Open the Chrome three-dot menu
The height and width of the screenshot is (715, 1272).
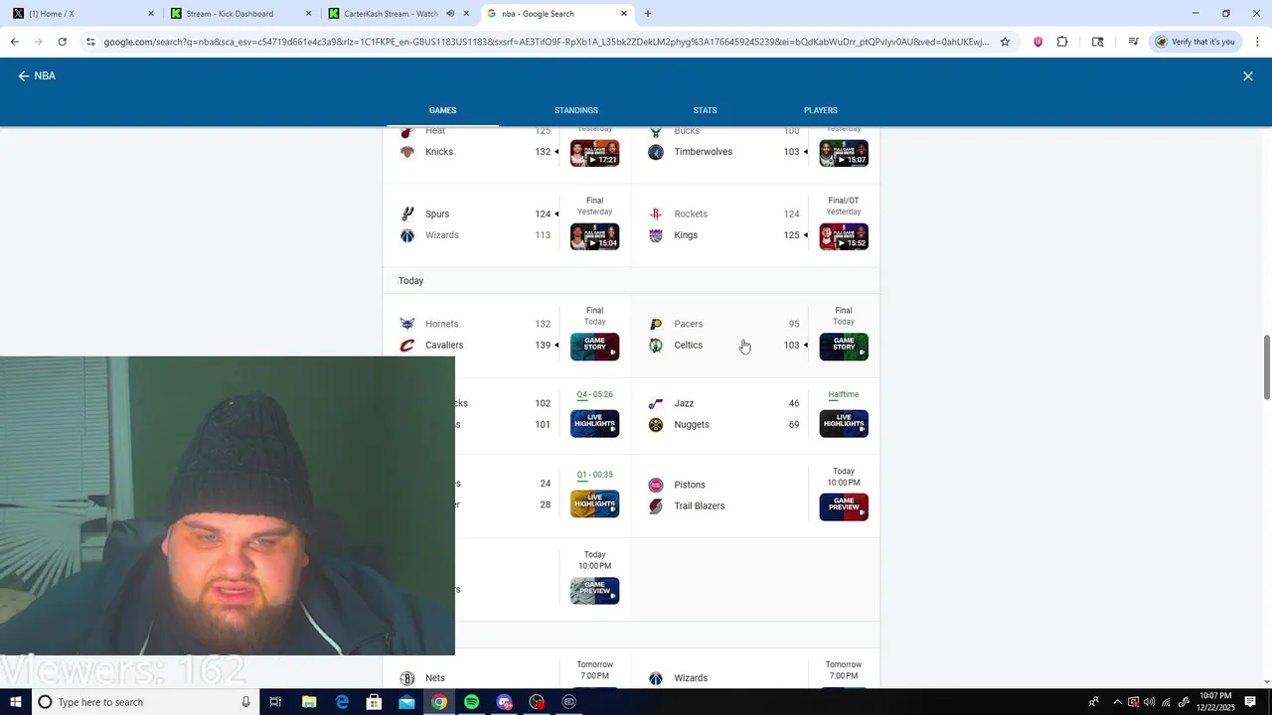[x=1257, y=42]
